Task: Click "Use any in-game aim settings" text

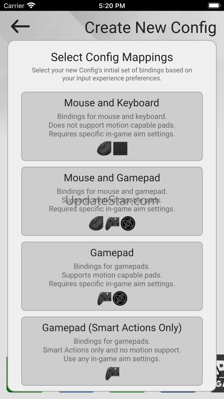Action: point(112,359)
